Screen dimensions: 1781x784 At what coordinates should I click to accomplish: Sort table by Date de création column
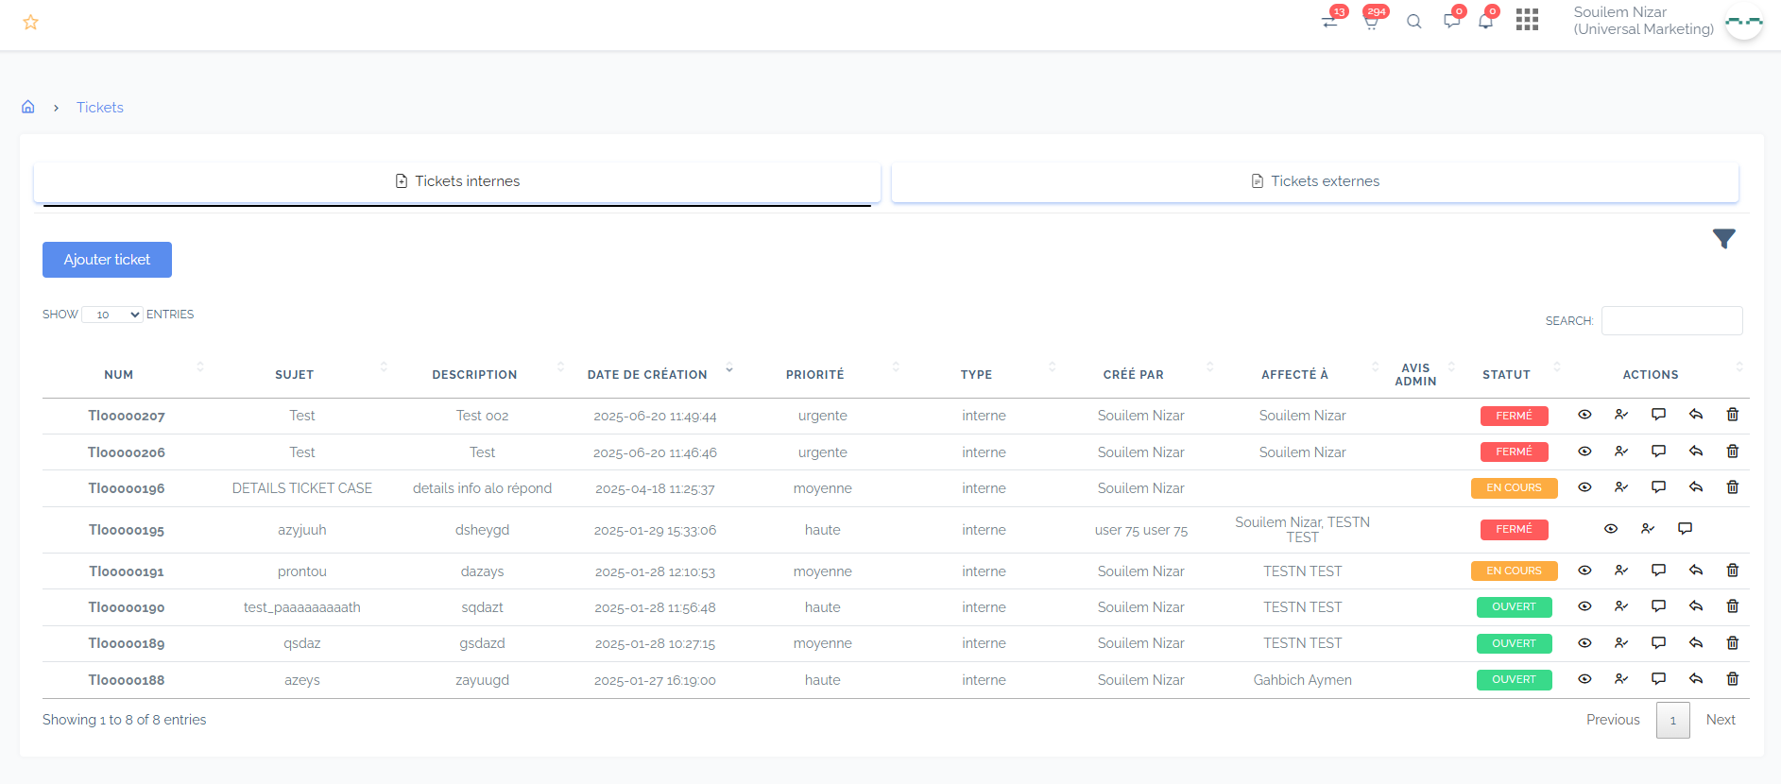[x=647, y=375]
